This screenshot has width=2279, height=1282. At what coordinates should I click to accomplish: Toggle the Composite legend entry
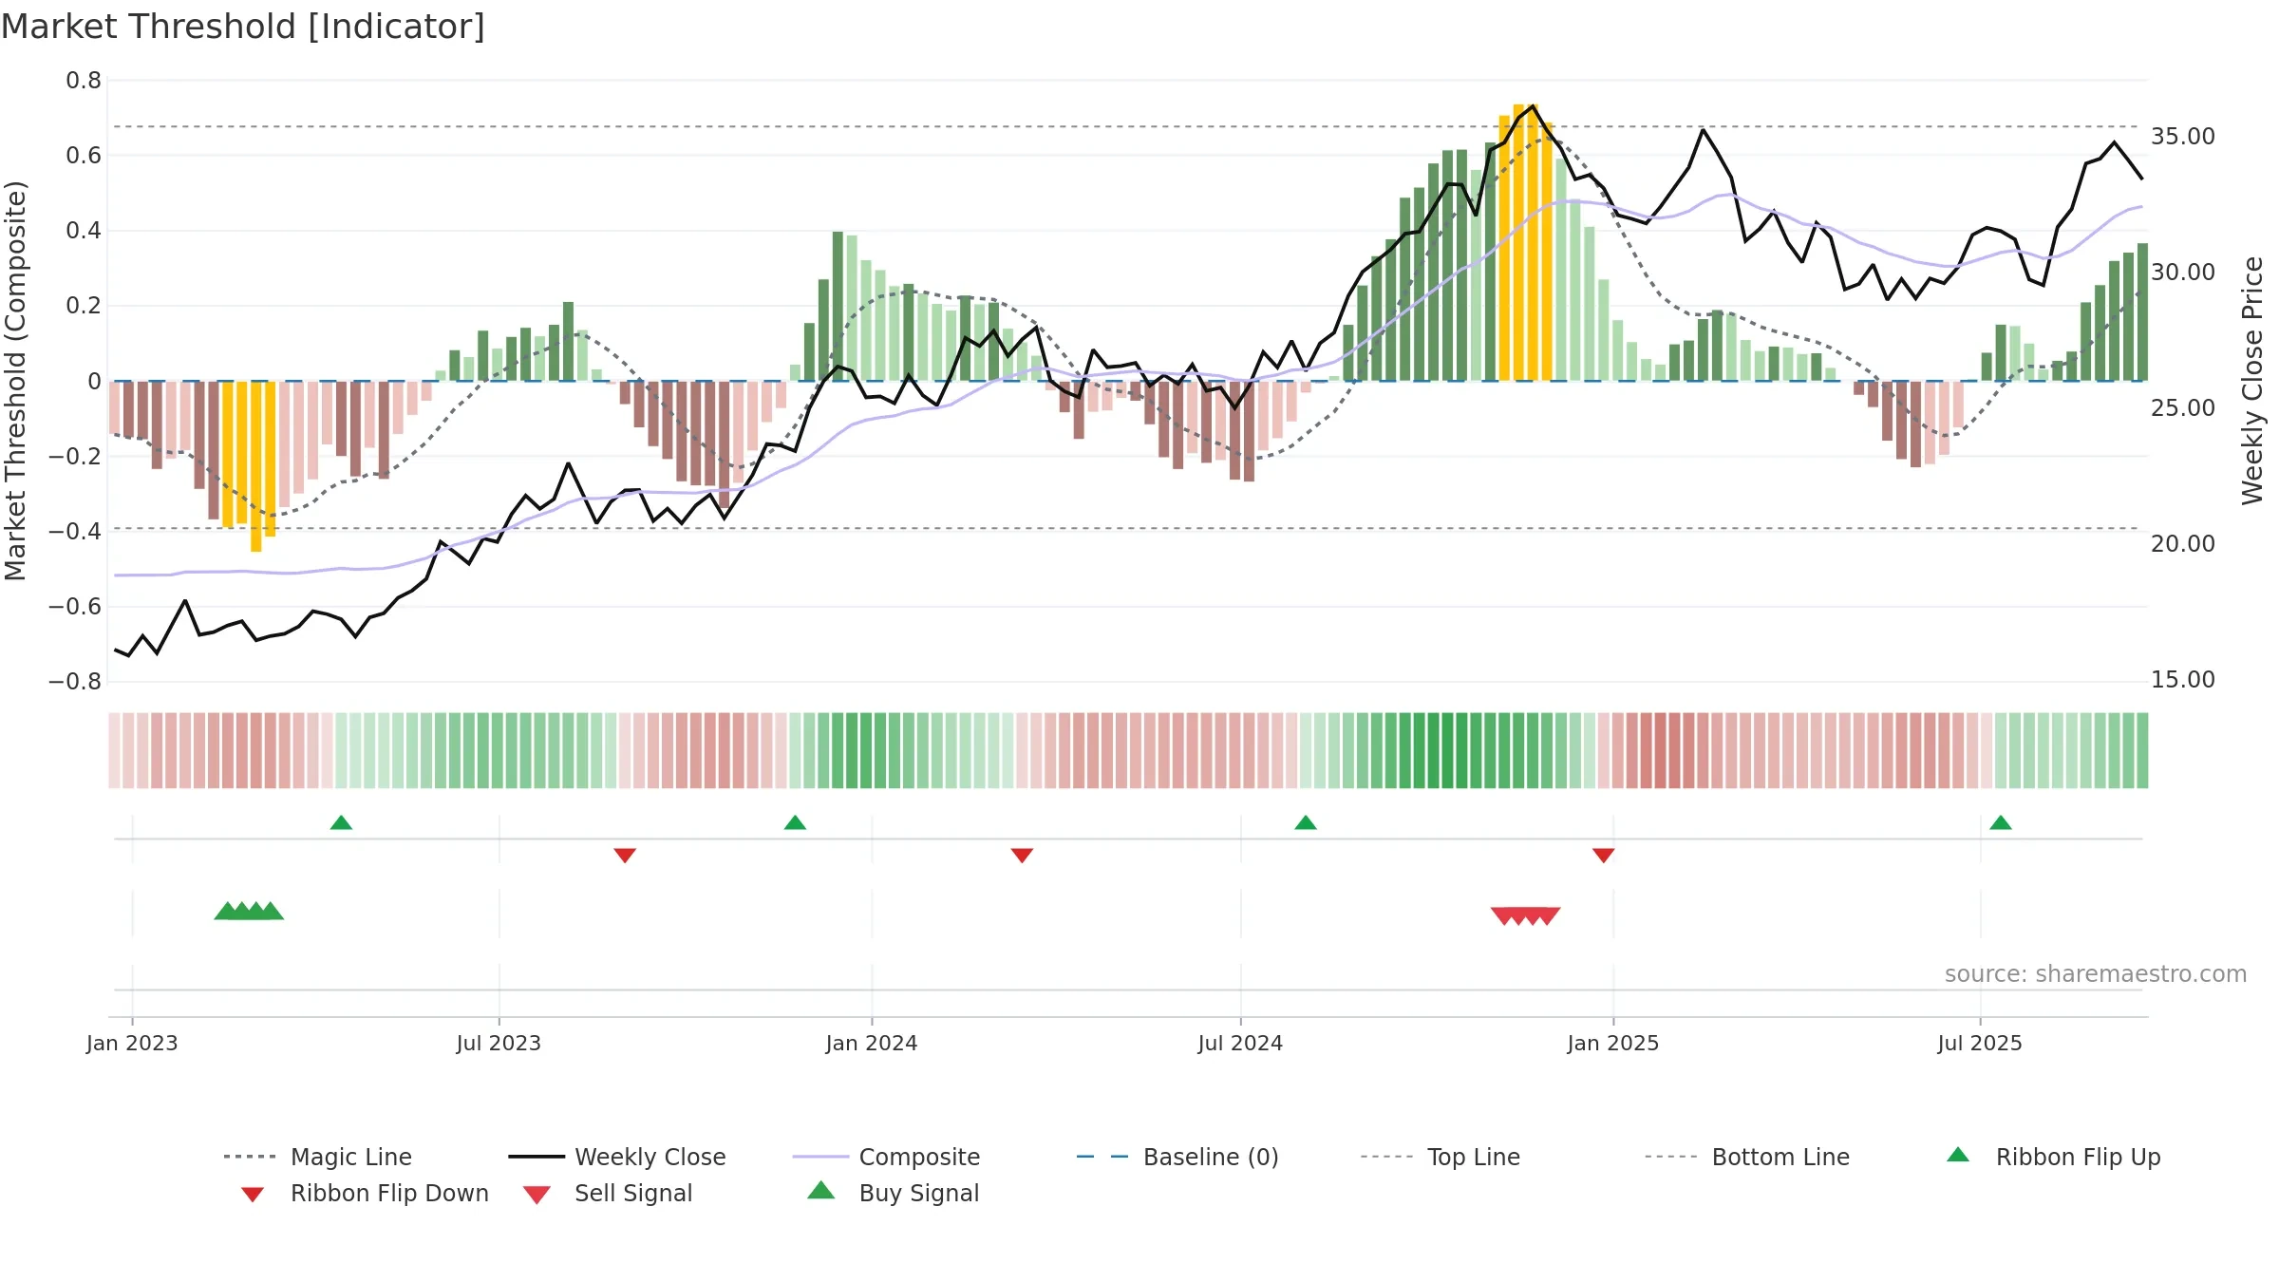(x=887, y=1157)
